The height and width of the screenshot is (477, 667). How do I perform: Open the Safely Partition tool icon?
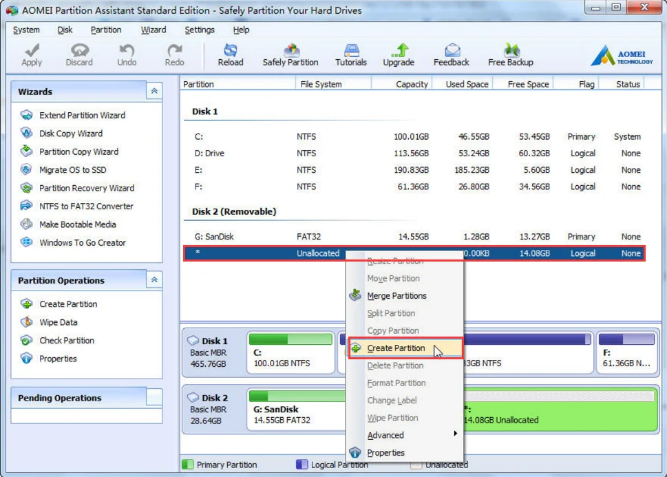[291, 50]
